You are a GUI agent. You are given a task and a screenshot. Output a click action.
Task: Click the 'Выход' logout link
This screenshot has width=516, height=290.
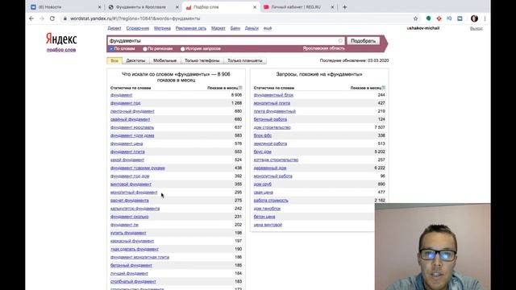tap(476, 29)
